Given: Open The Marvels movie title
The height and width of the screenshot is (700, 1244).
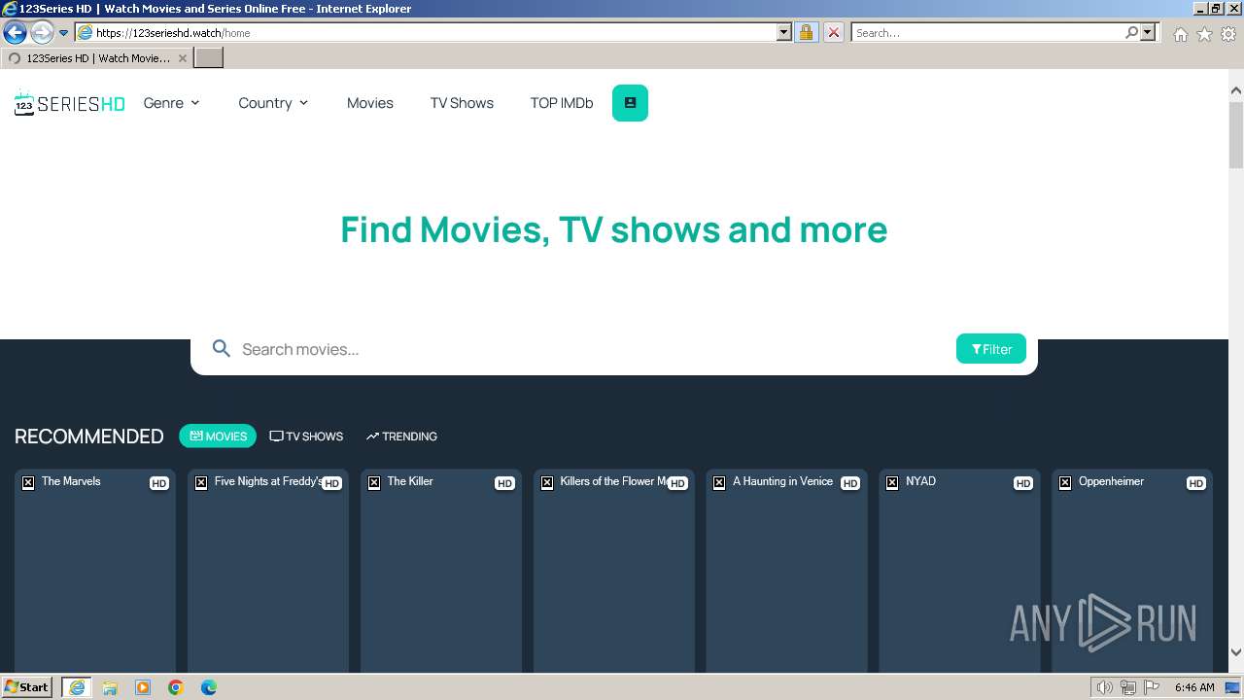Looking at the screenshot, I should point(71,481).
